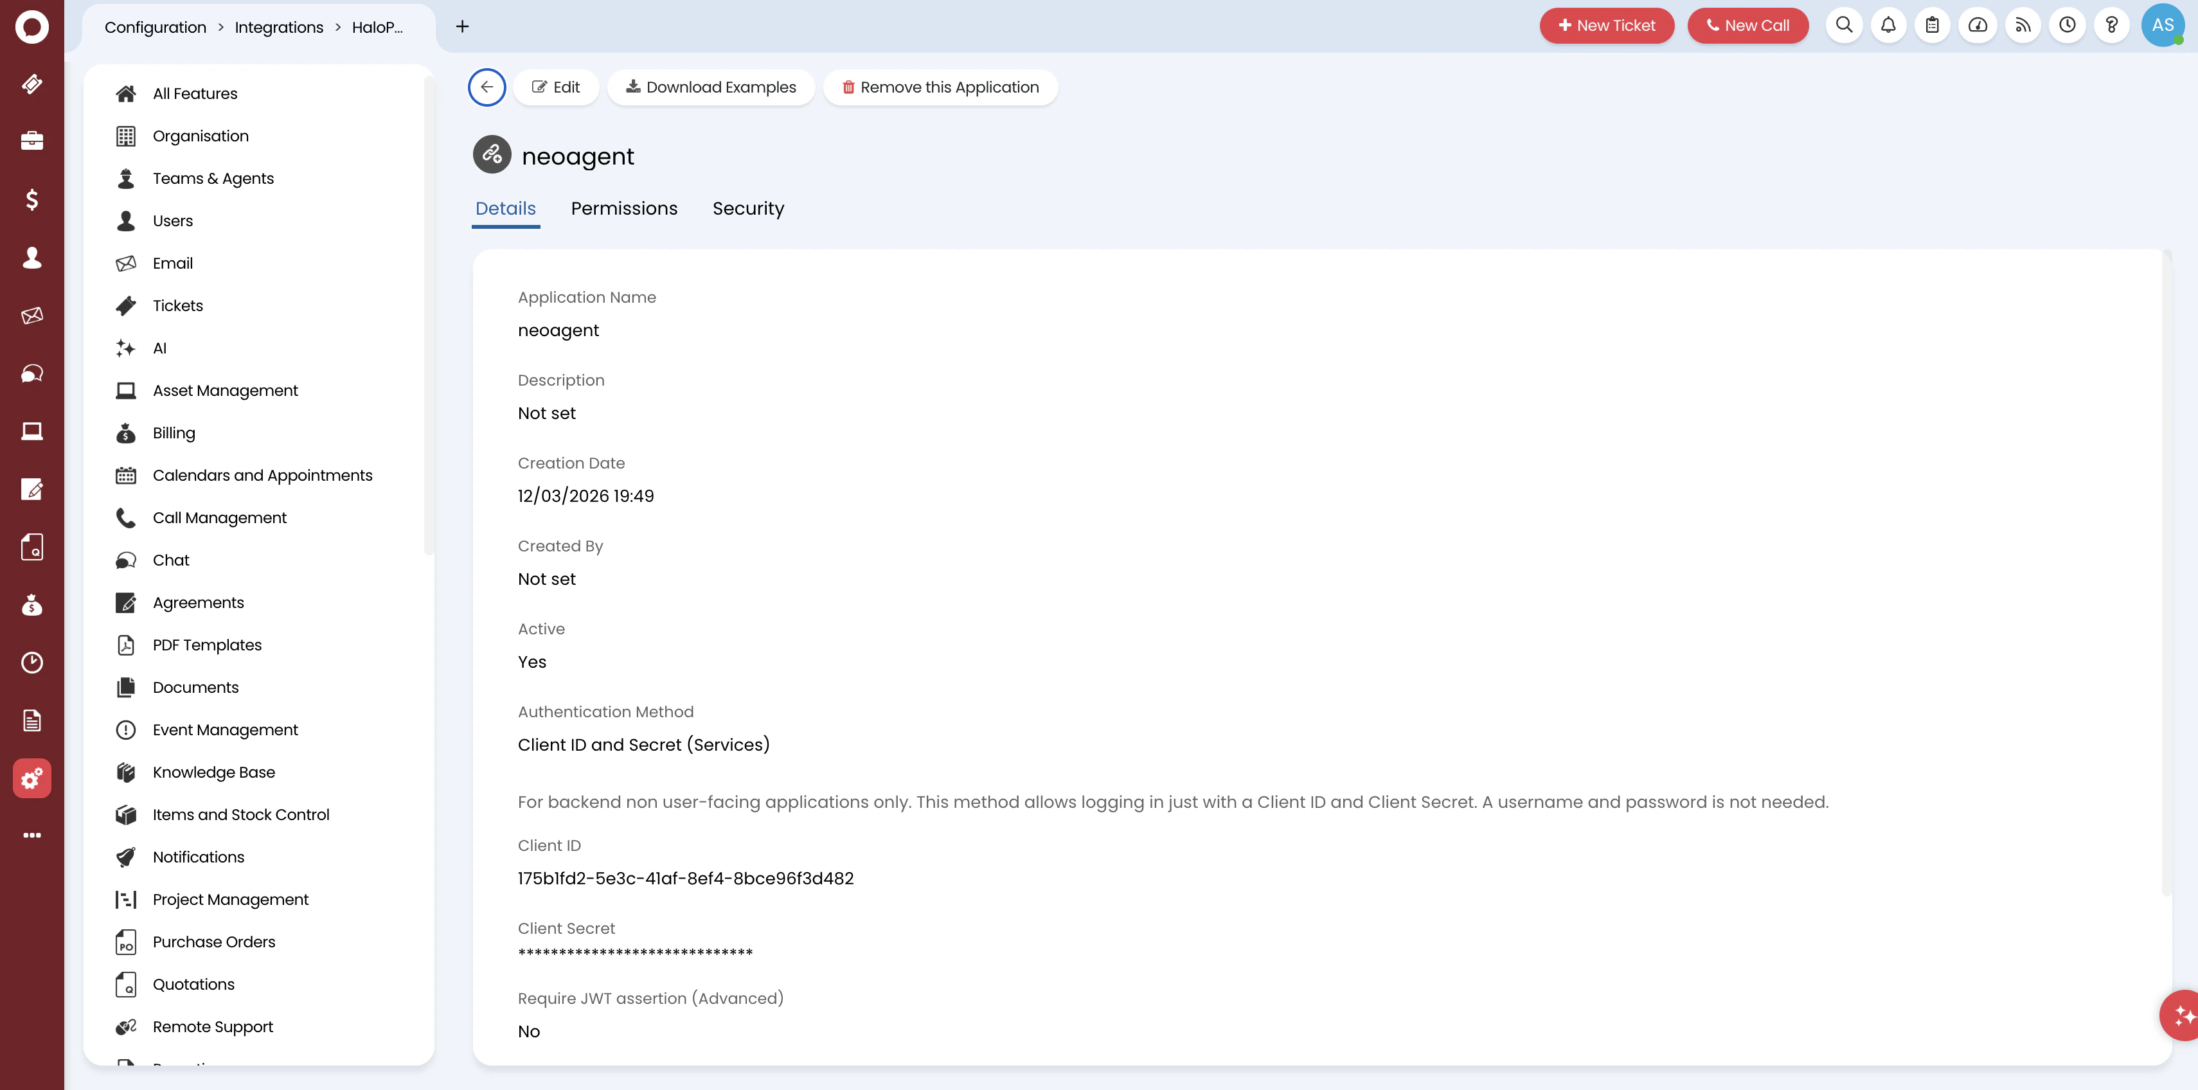Open the RSS feed icon in the header
This screenshot has width=2198, height=1090.
(x=2023, y=26)
